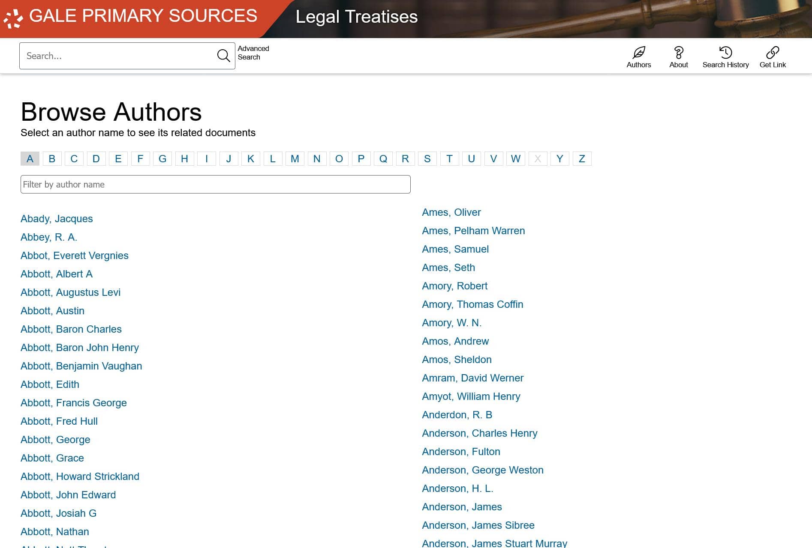Show authors under letter Z
This screenshot has height=548, width=812.
[582, 159]
